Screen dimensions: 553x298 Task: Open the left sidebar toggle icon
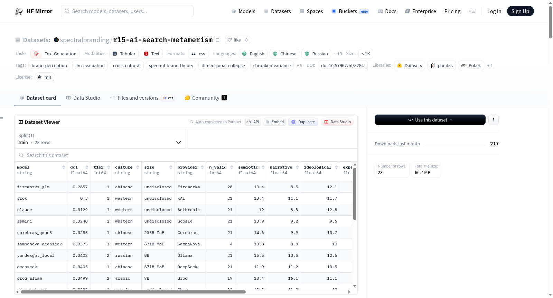coord(1,119)
